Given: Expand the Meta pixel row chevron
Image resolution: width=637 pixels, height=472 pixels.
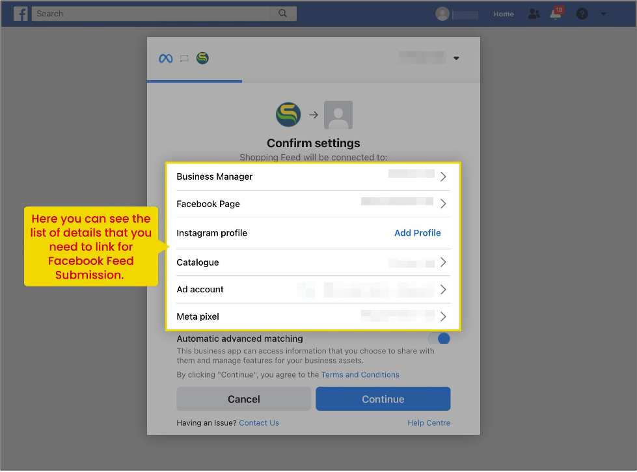Looking at the screenshot, I should (x=443, y=316).
